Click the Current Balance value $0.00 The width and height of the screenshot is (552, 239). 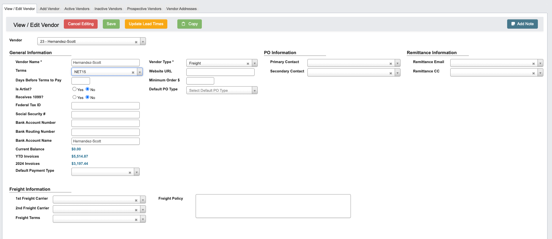[76, 149]
